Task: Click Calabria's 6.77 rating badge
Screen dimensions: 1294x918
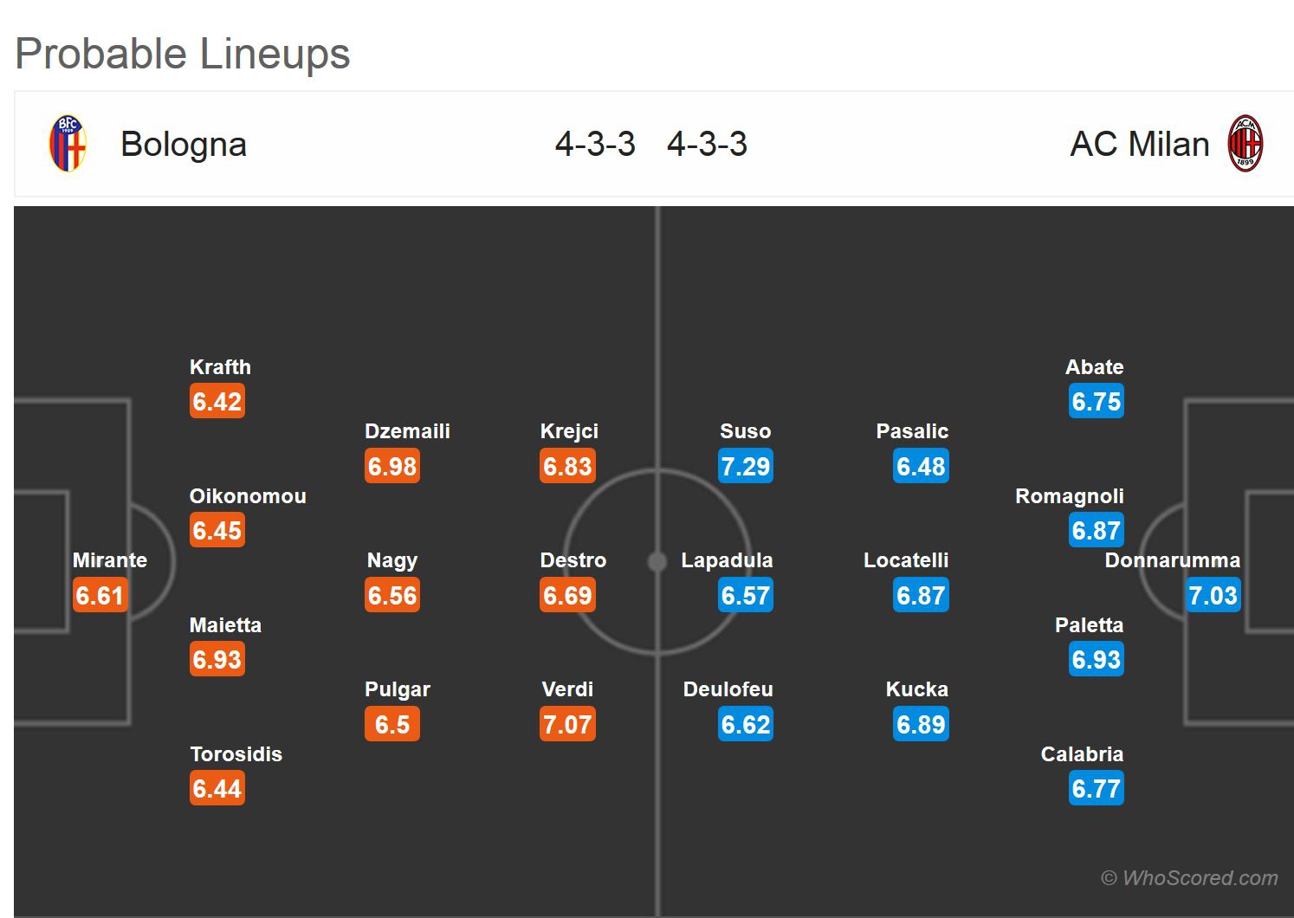Action: click(1096, 789)
